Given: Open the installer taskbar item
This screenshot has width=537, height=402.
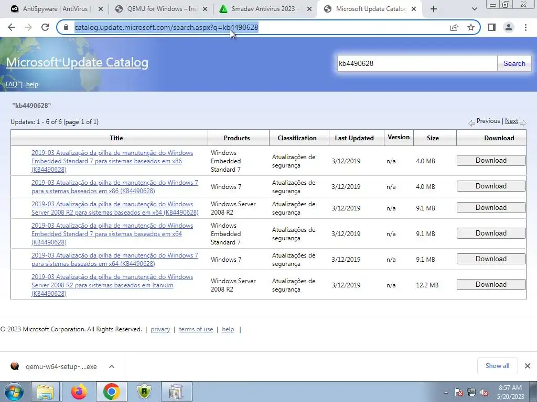Looking at the screenshot, I should click(176, 392).
